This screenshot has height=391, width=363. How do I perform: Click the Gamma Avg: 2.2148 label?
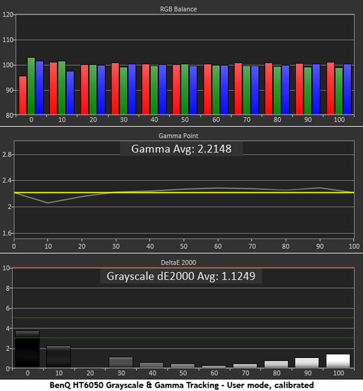pyautogui.click(x=181, y=149)
